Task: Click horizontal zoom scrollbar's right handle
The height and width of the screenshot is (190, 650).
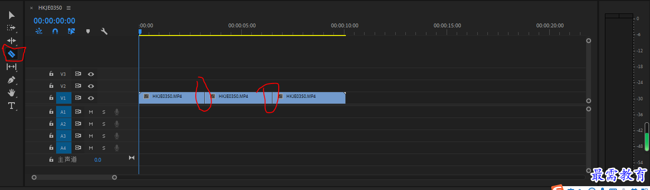Action: [114, 178]
